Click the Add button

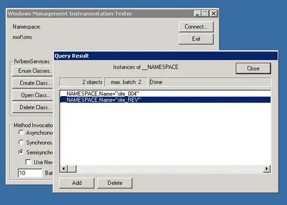[x=77, y=183]
